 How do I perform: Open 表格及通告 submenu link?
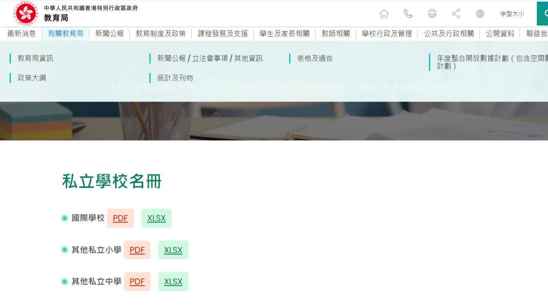point(315,58)
